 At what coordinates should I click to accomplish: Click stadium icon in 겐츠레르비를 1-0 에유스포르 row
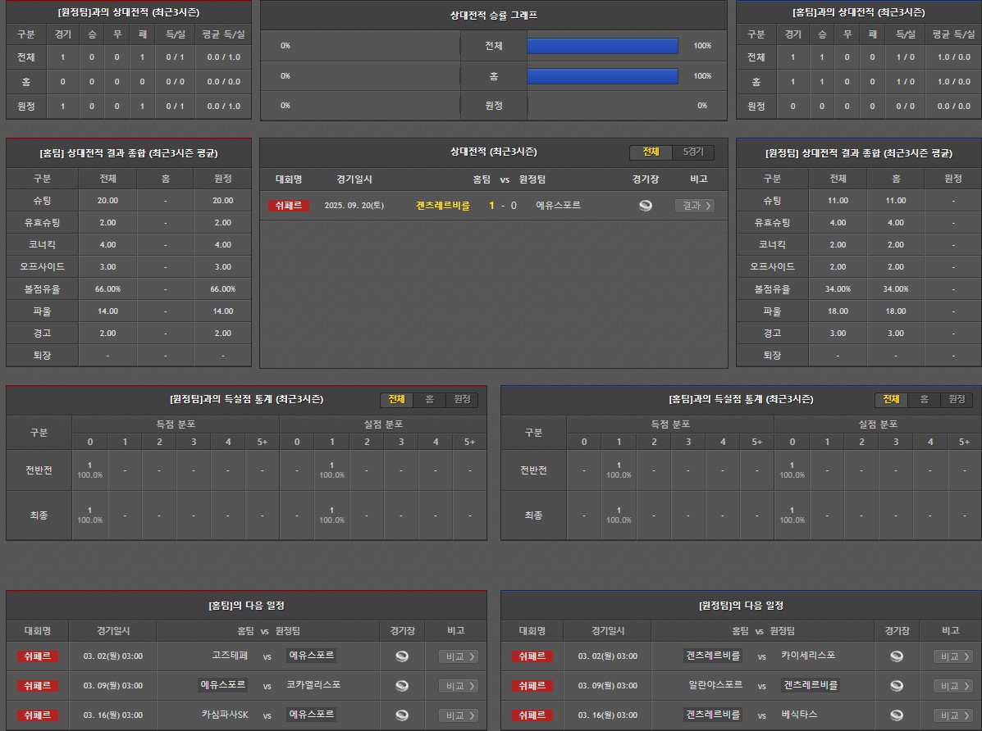tap(646, 206)
